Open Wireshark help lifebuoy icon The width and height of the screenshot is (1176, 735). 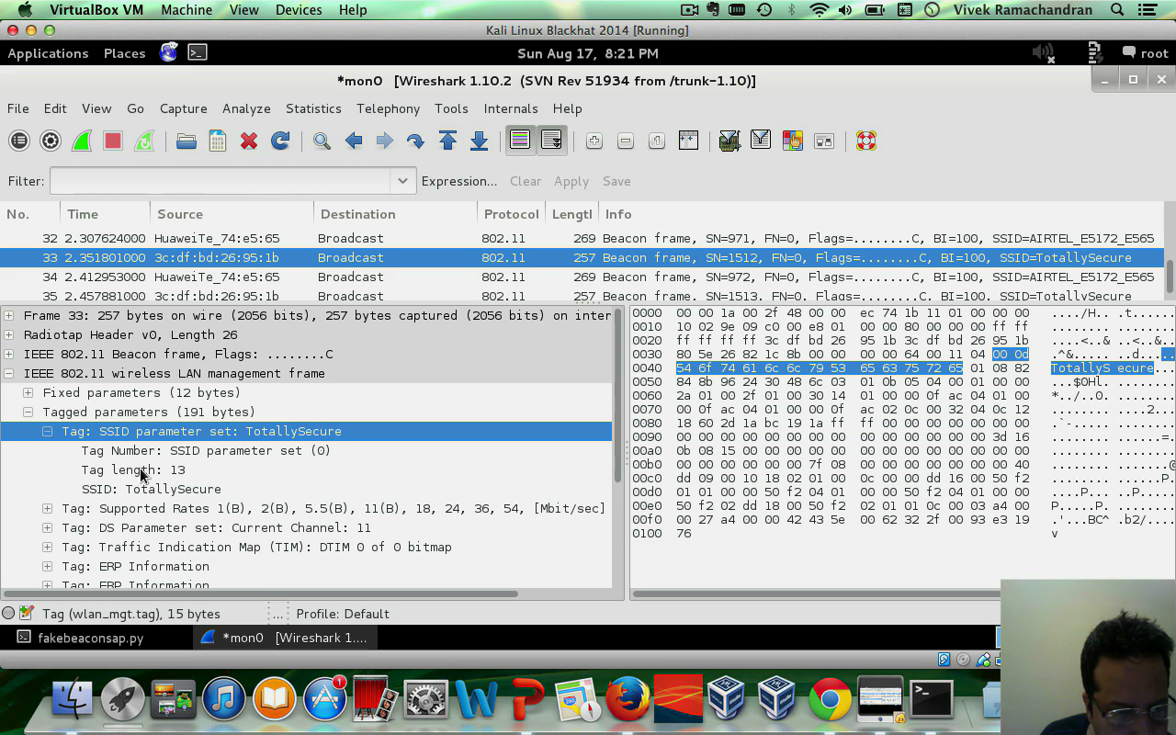865,141
